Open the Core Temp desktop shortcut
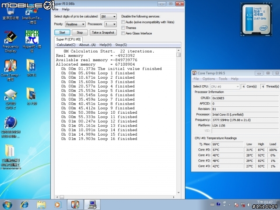The width and height of the screenshot is (280, 210). [x=10, y=70]
